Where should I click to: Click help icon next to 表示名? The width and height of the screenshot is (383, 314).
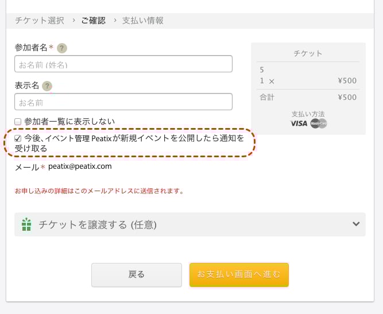click(47, 86)
